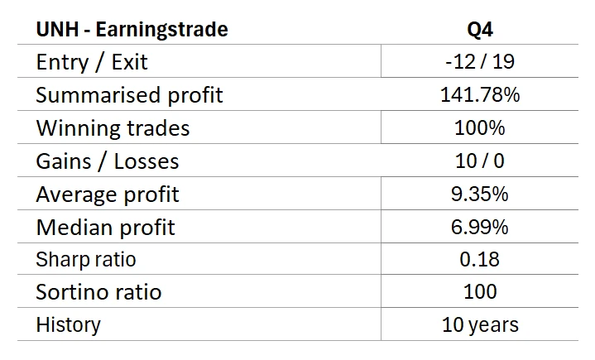
Task: Select the "-12 / 19" value cell
Action: pyautogui.click(x=480, y=63)
